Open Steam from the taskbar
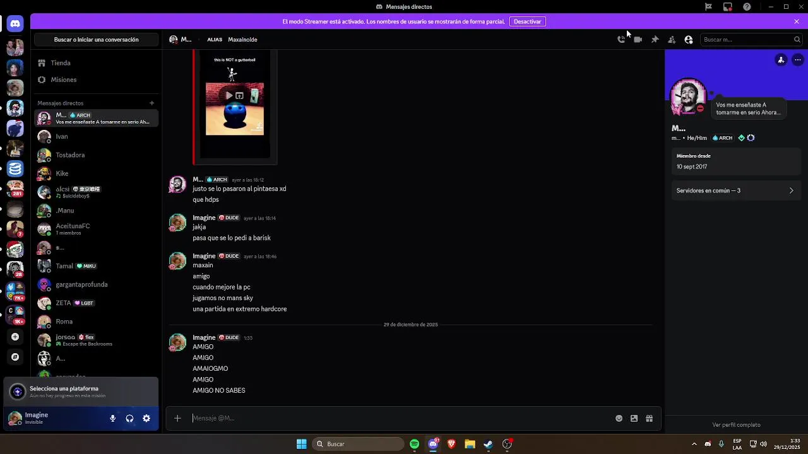This screenshot has width=808, height=454. coord(488,444)
